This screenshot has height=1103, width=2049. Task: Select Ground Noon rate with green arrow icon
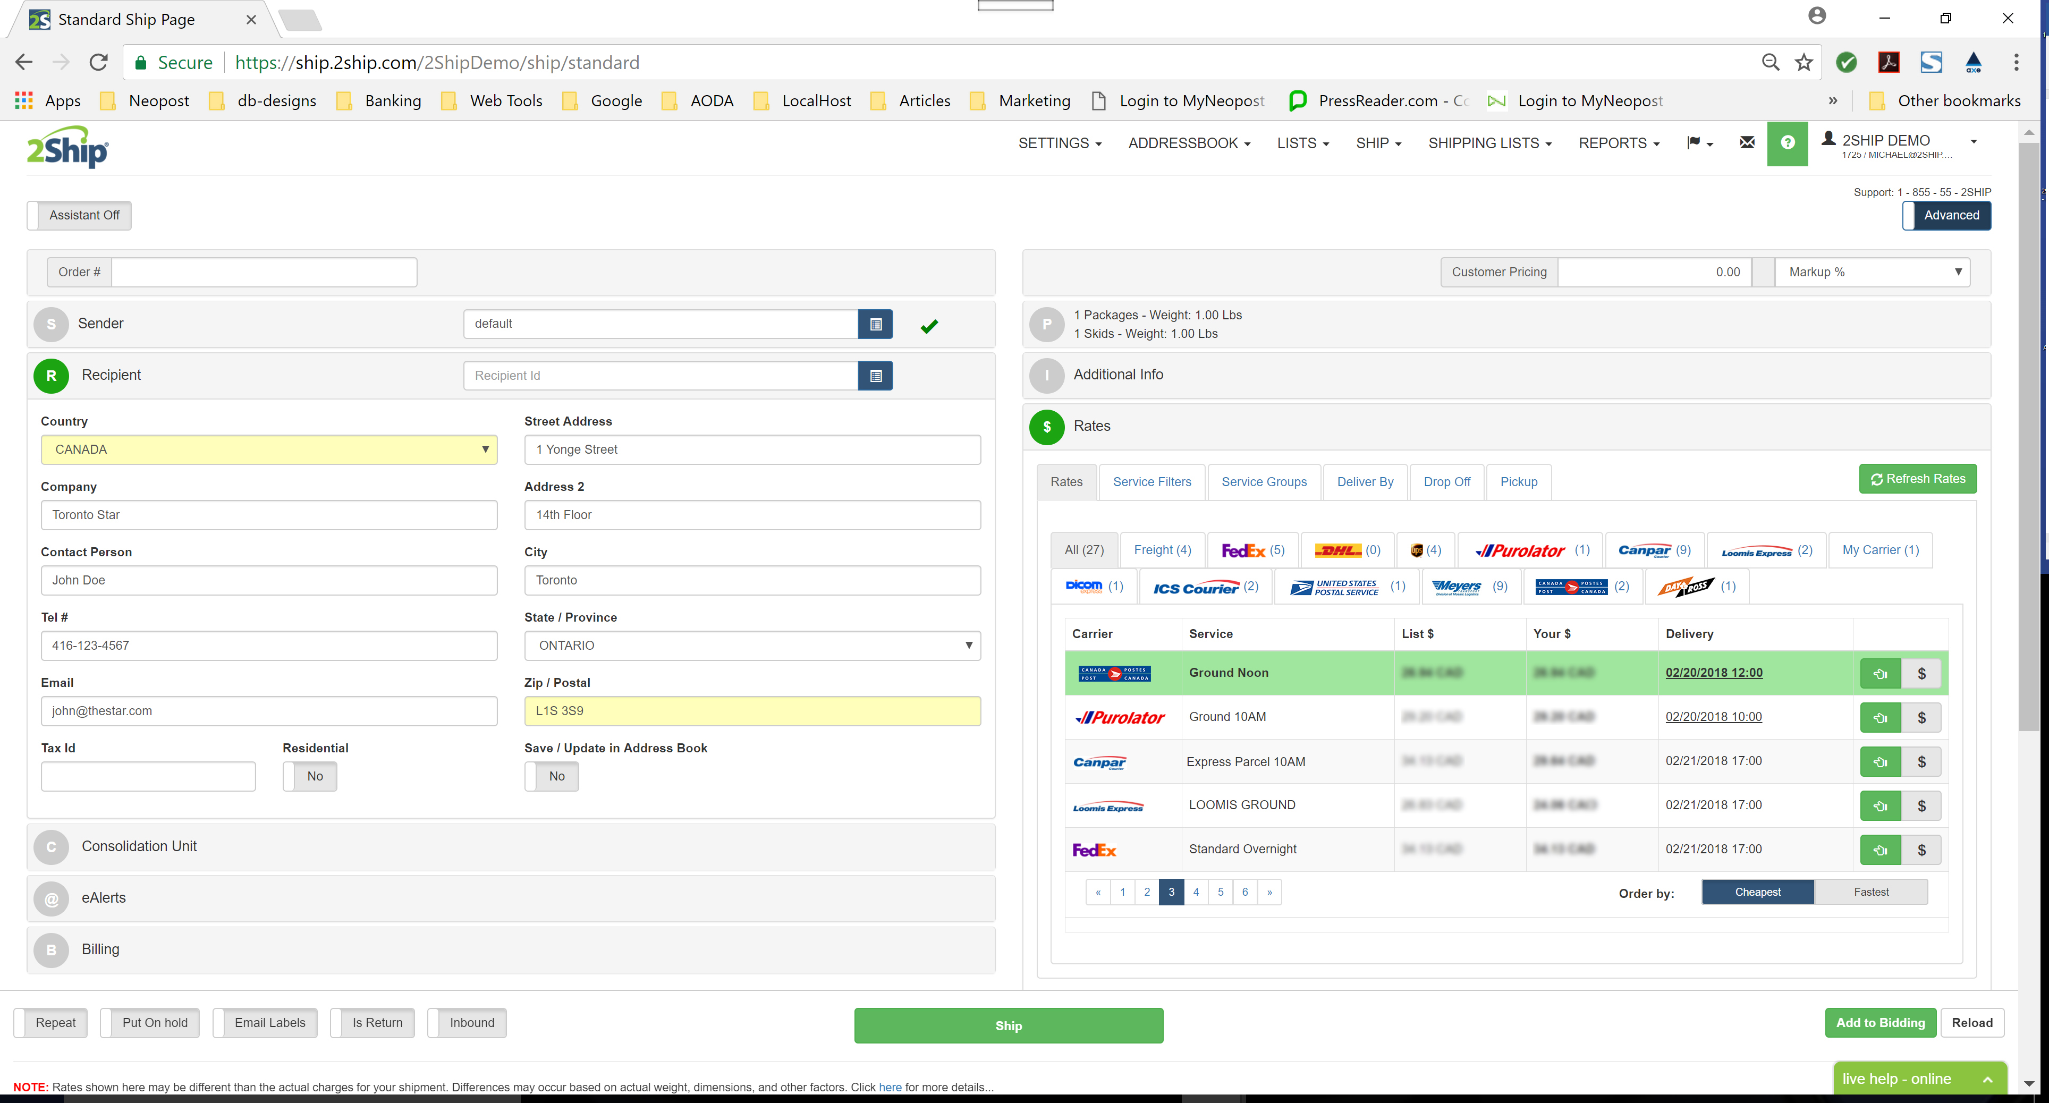(x=1881, y=674)
